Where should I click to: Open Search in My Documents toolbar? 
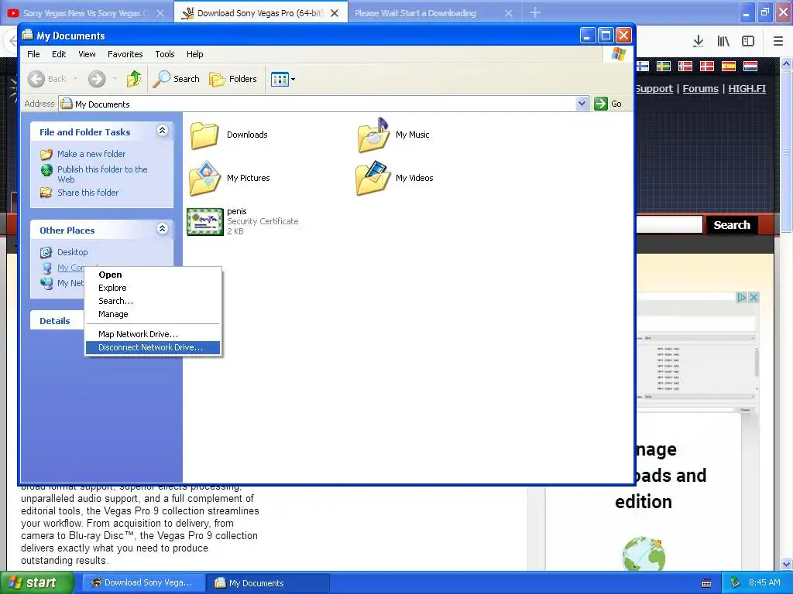coord(177,79)
